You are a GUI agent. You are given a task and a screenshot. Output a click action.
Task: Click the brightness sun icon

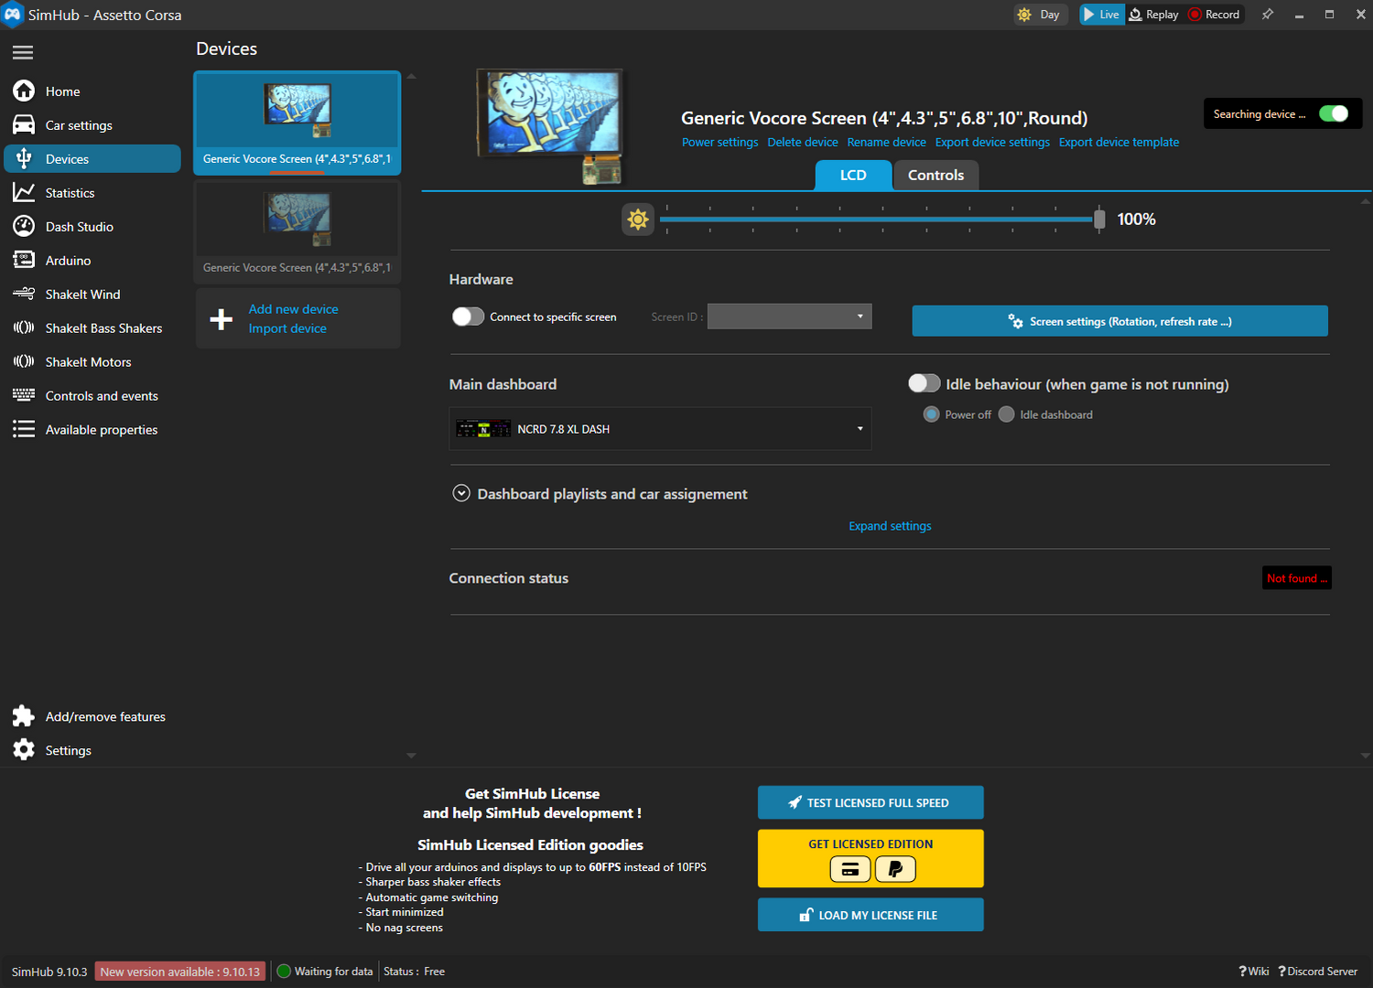click(x=638, y=220)
